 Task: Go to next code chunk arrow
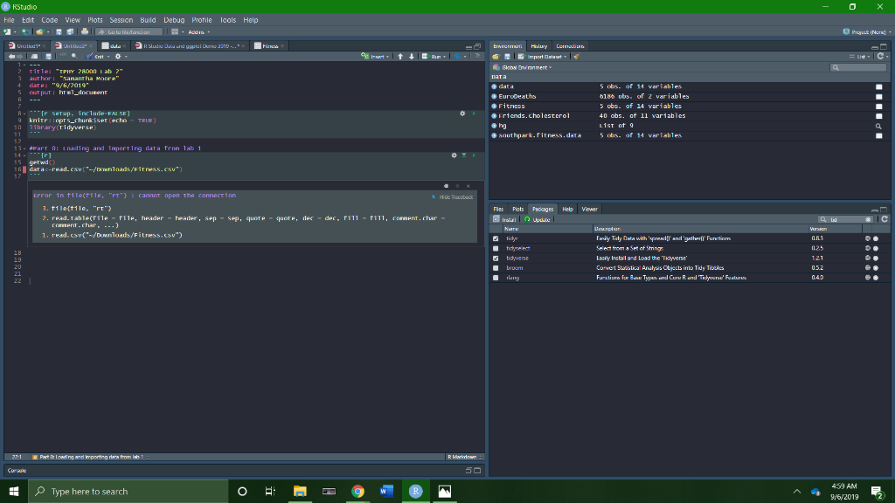pos(411,57)
